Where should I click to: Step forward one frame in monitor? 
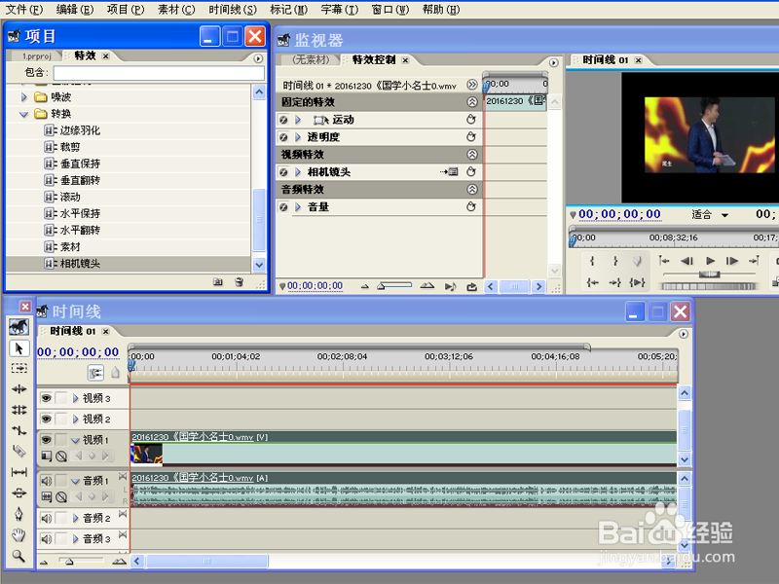(x=732, y=261)
